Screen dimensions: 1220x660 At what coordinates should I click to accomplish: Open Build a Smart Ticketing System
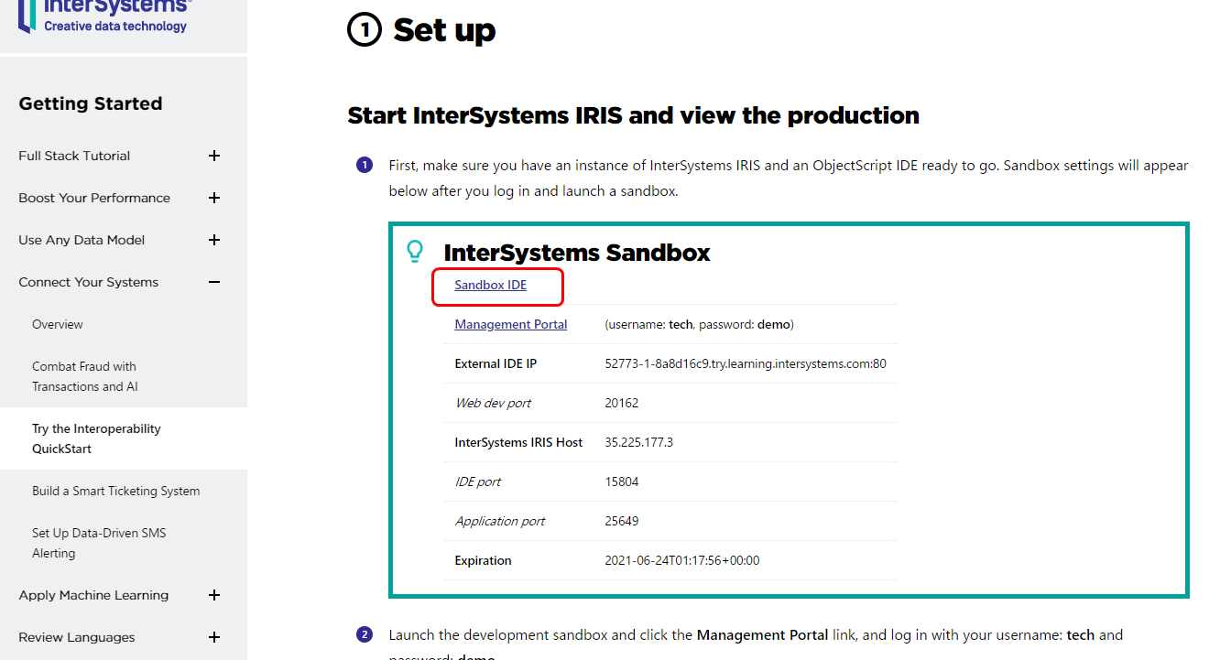point(115,491)
